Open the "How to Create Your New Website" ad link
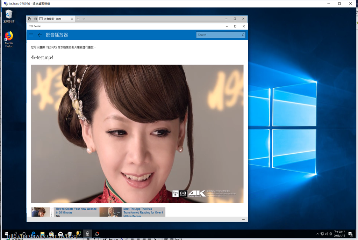Image resolution: width=358 pixels, height=240 pixels. coord(76,211)
